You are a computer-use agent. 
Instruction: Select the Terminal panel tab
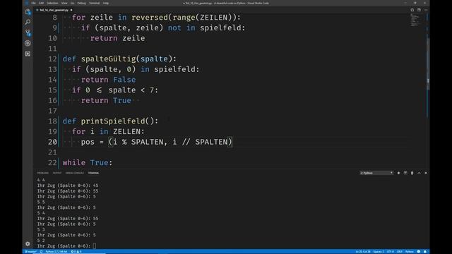point(93,173)
